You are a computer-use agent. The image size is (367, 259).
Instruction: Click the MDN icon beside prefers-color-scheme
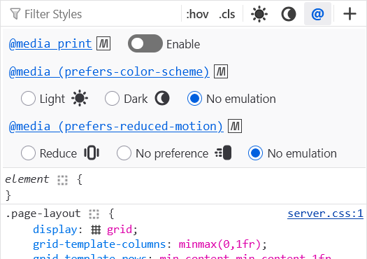click(x=221, y=71)
